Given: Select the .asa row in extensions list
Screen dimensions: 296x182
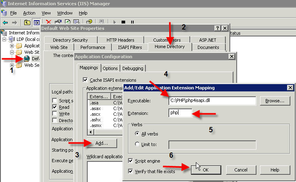Looking at the screenshot, I should tap(105, 103).
